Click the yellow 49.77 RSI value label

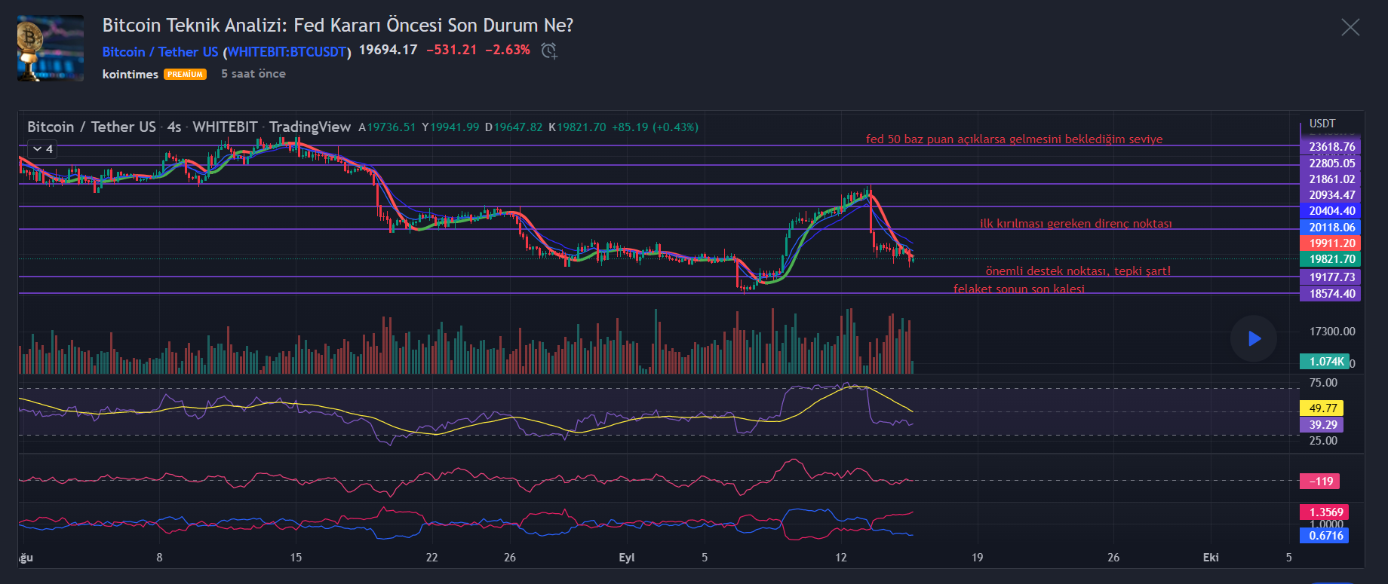[x=1322, y=408]
